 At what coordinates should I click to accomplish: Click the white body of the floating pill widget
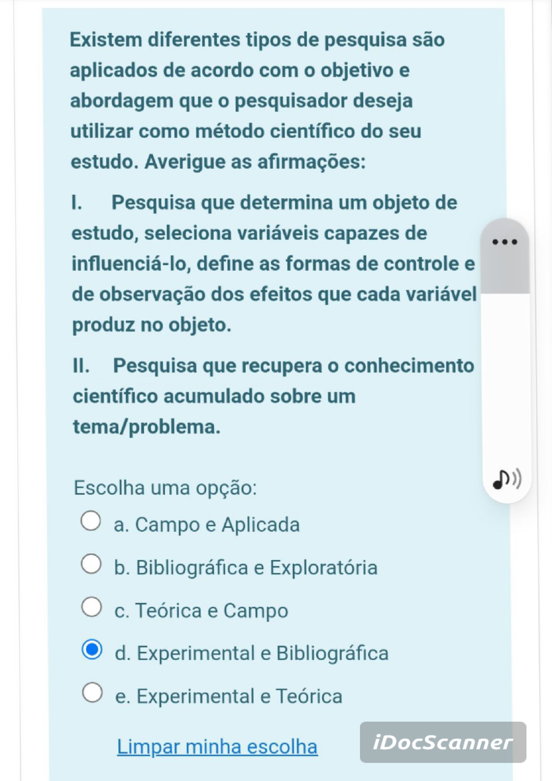[x=506, y=380]
